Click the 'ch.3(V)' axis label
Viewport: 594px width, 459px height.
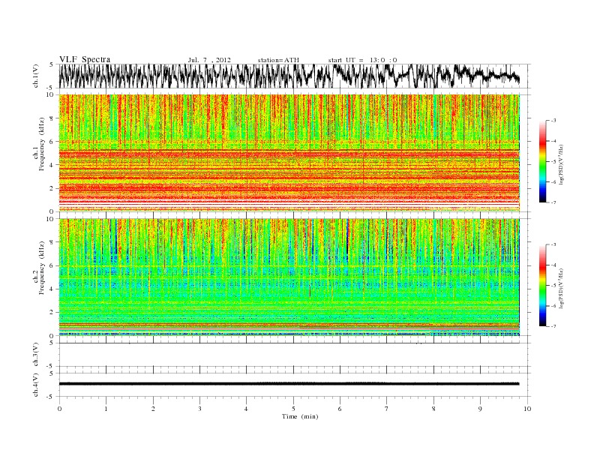36,355
